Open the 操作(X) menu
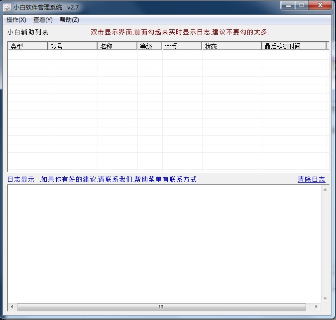 click(x=16, y=20)
